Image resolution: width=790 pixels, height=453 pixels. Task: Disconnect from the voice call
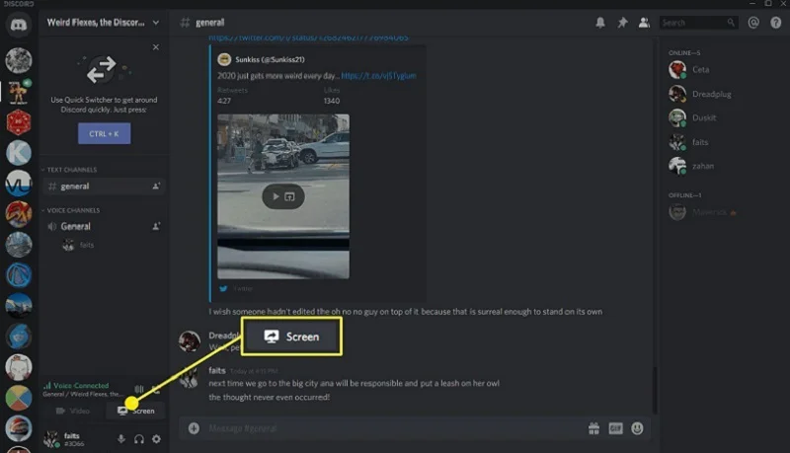pos(156,389)
